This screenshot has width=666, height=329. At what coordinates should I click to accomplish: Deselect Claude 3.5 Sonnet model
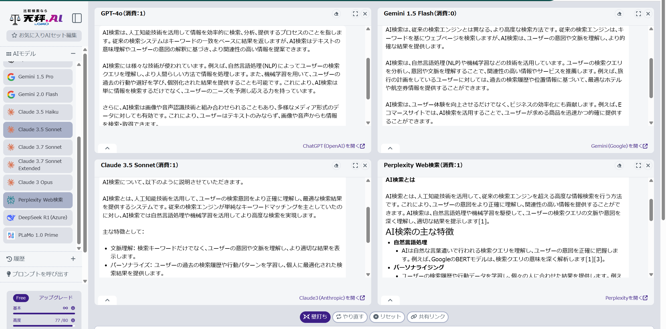38,130
